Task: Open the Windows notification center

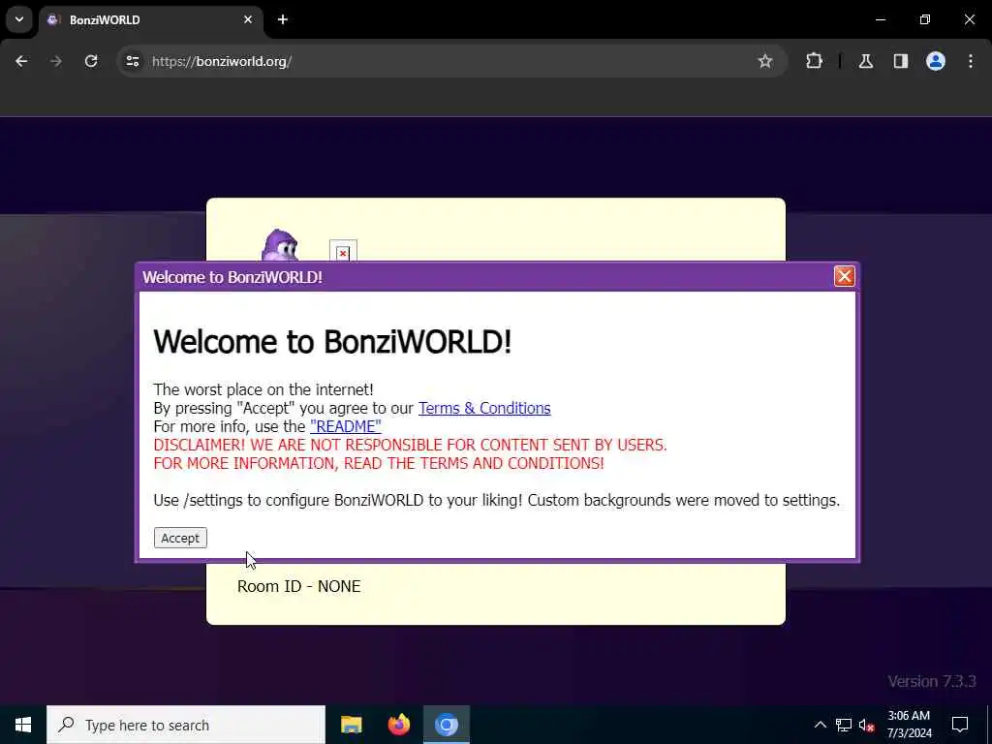Action: (x=960, y=725)
